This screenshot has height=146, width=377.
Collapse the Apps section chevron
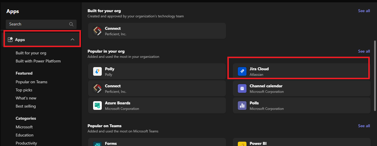pyautogui.click(x=72, y=40)
